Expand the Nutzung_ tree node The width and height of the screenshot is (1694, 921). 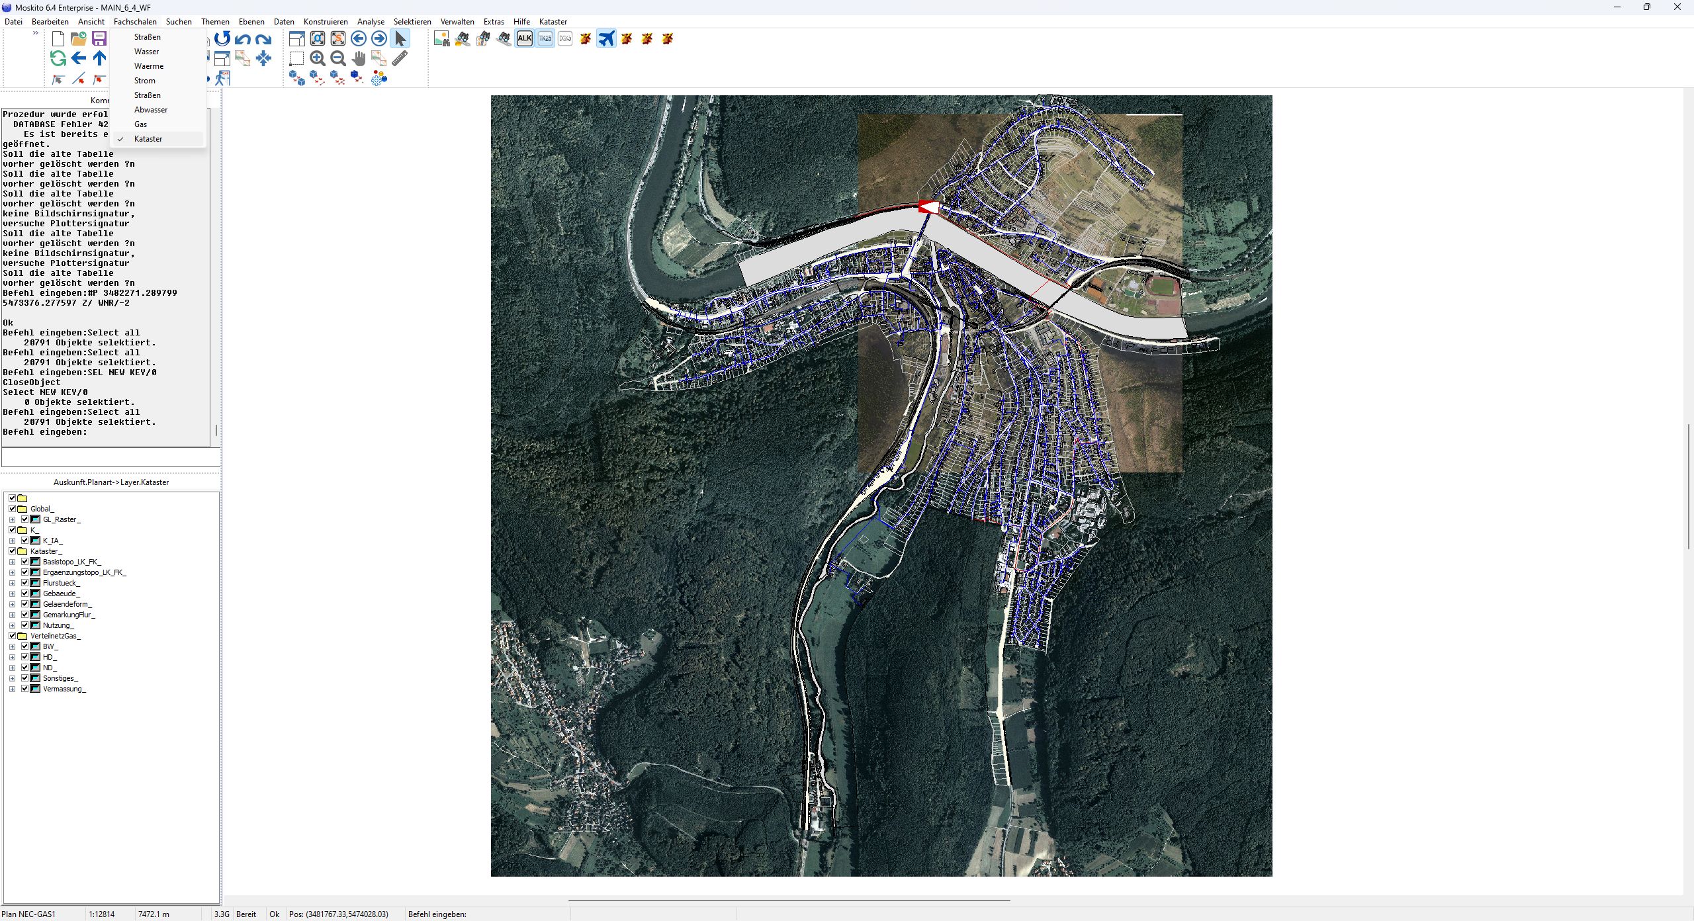(12, 625)
